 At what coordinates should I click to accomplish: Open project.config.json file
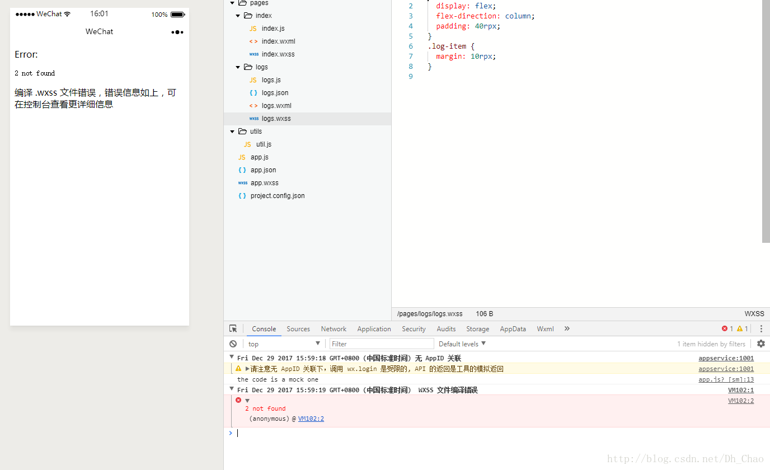[278, 196]
